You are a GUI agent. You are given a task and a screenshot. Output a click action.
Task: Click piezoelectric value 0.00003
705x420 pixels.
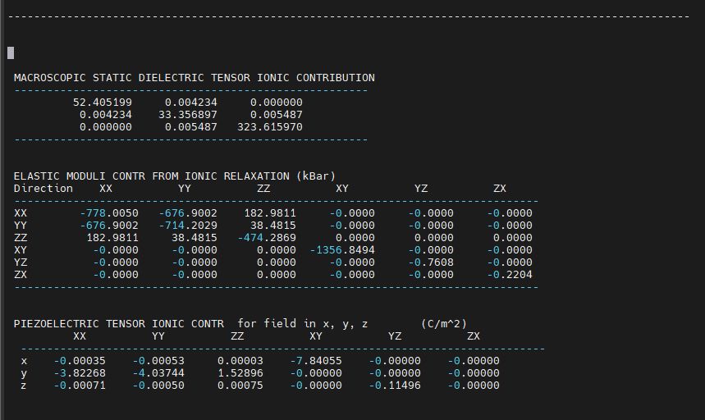[x=240, y=361]
